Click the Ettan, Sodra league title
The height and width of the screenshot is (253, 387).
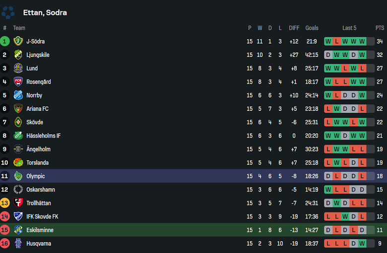pos(45,12)
